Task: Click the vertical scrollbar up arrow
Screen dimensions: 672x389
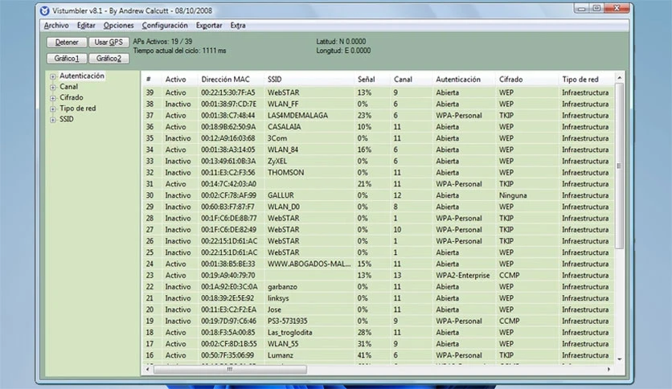Action: pyautogui.click(x=619, y=77)
